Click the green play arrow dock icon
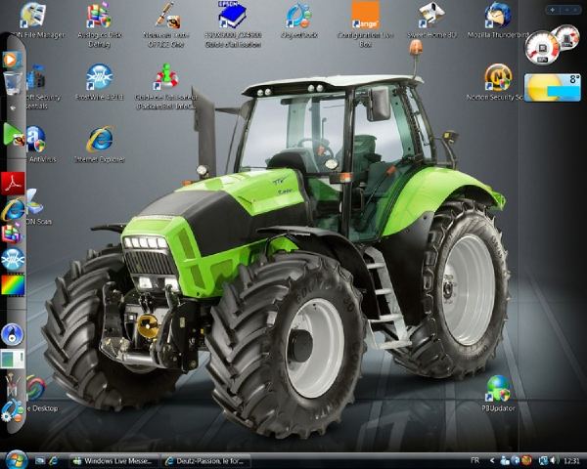The image size is (587, 469). pos(13,135)
